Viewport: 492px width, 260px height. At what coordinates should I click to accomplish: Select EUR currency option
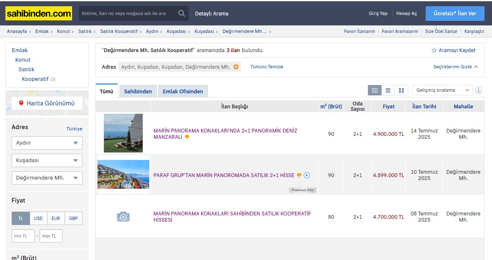pos(56,218)
